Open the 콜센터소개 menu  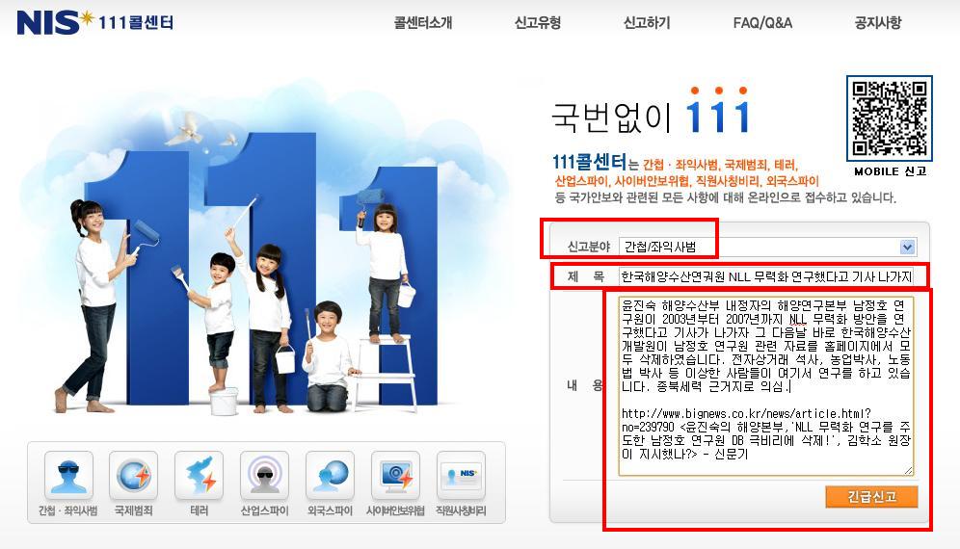coord(423,23)
